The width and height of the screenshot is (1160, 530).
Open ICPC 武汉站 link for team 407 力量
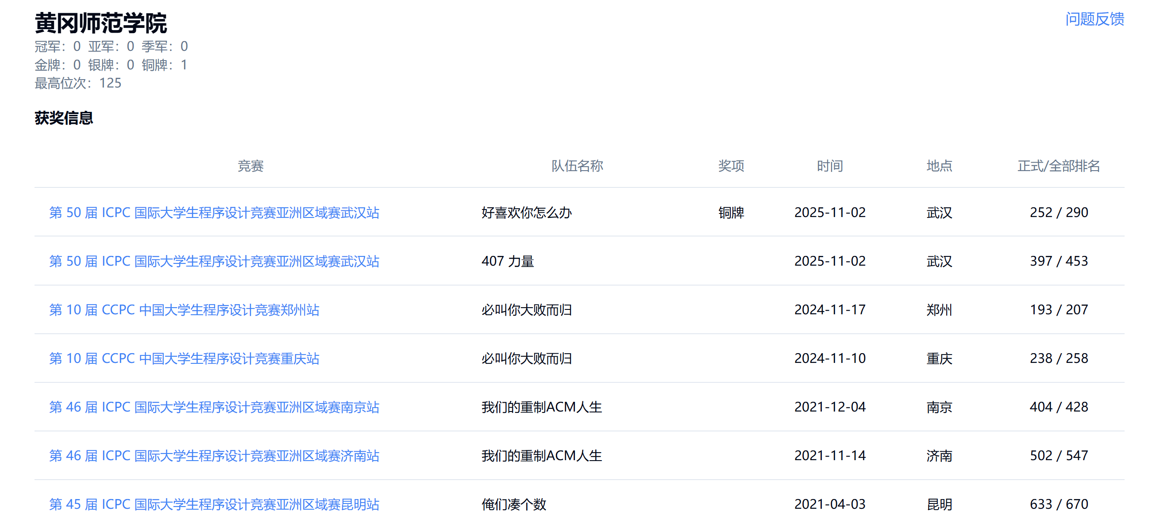(214, 261)
